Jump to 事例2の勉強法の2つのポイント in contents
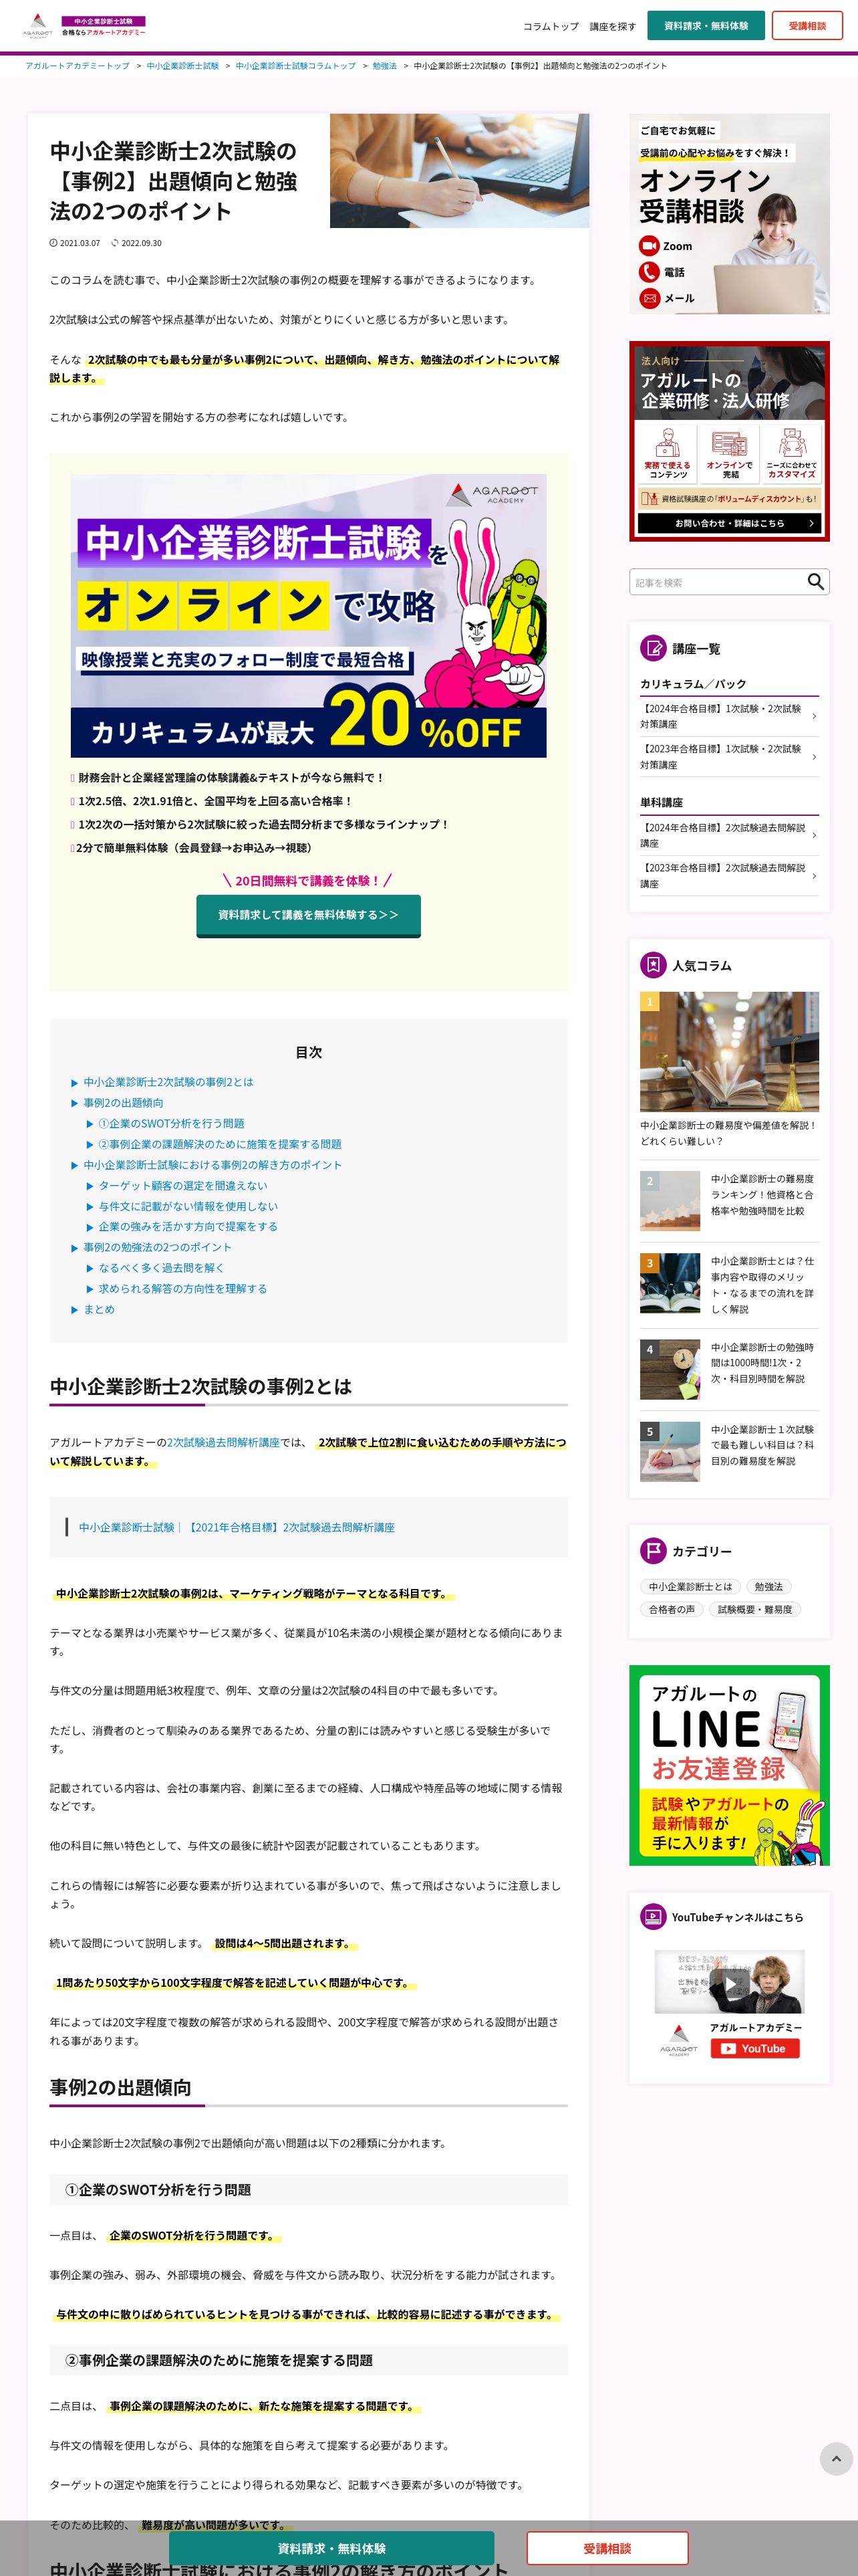858x2576 pixels. pyautogui.click(x=158, y=1247)
